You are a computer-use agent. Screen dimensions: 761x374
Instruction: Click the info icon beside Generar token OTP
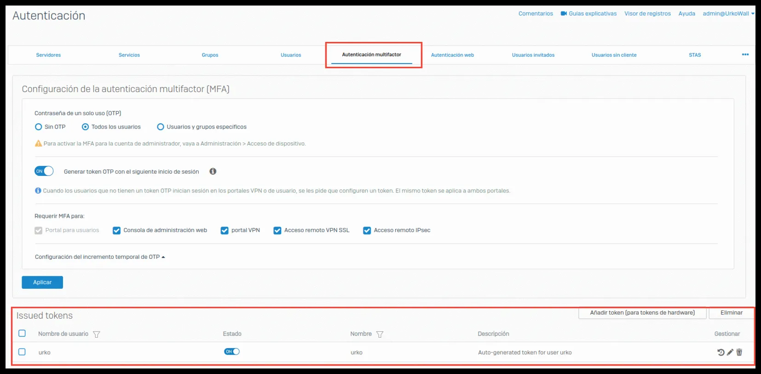point(213,171)
